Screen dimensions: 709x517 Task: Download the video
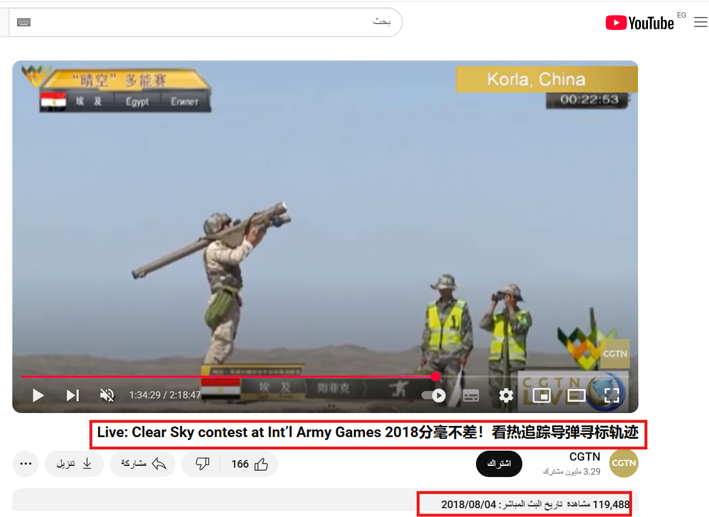click(x=74, y=464)
